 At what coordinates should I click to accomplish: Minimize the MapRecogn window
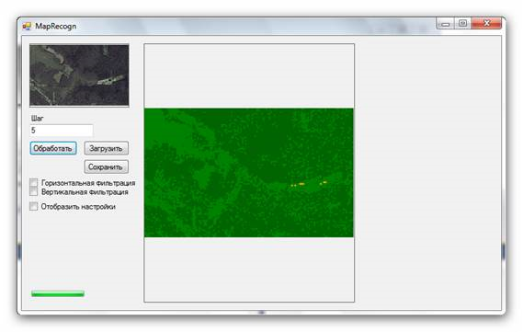pos(445,24)
